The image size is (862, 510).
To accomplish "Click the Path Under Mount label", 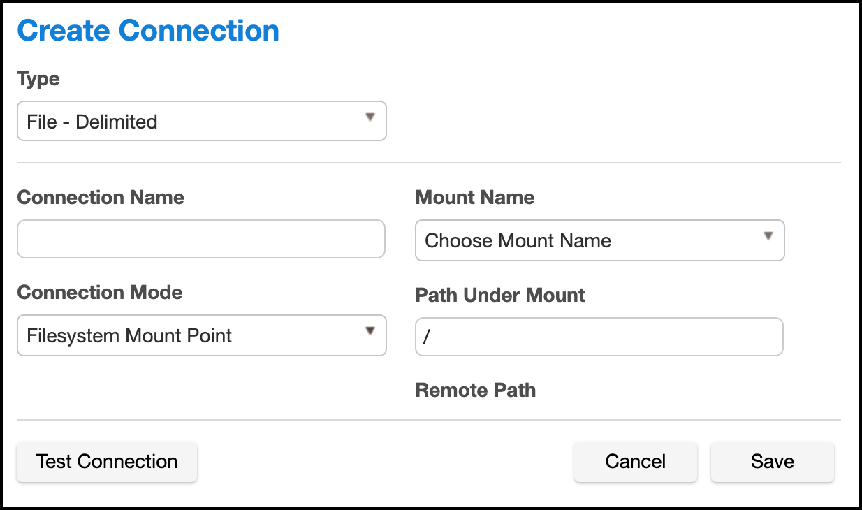I will click(500, 296).
